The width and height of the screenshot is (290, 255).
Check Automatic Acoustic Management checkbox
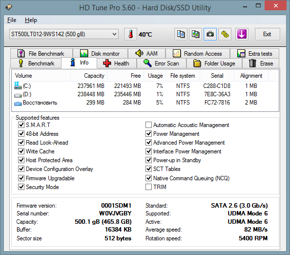148,125
